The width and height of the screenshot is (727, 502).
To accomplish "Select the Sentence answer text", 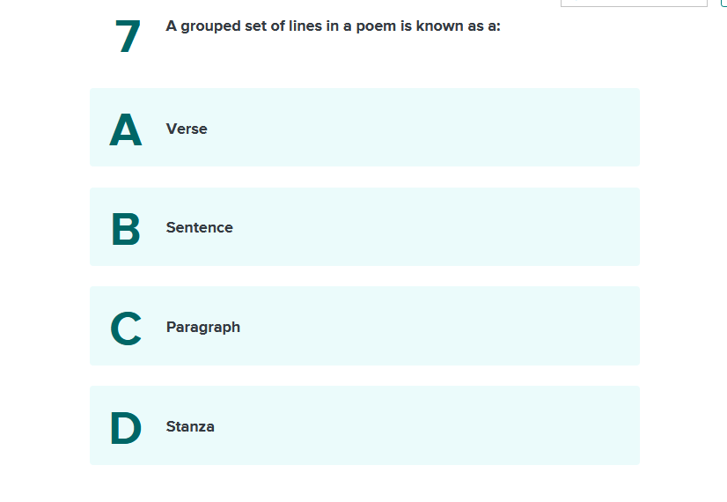I will [x=200, y=227].
